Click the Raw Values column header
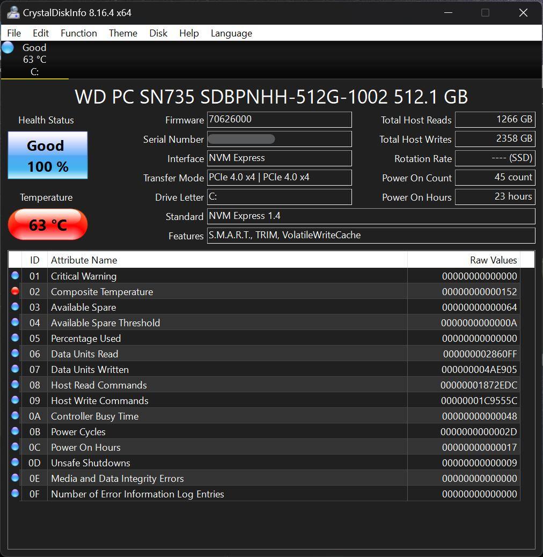Image resolution: width=543 pixels, height=557 pixels. [463, 260]
